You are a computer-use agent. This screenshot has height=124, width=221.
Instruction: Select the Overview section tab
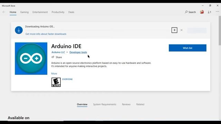coord(82,104)
